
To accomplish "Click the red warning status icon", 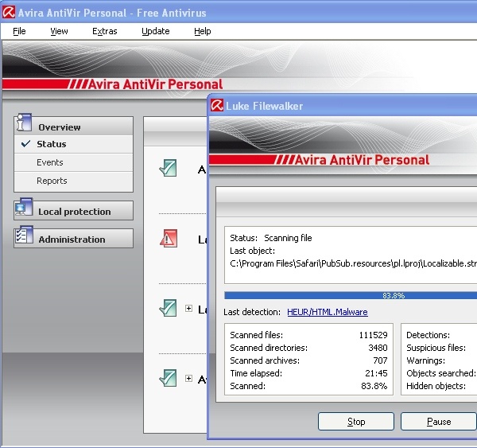I will click(169, 238).
